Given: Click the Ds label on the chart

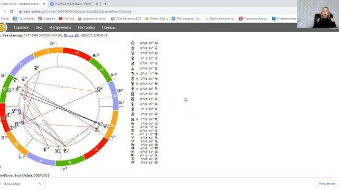Looking at the screenshot, I should click(121, 102).
